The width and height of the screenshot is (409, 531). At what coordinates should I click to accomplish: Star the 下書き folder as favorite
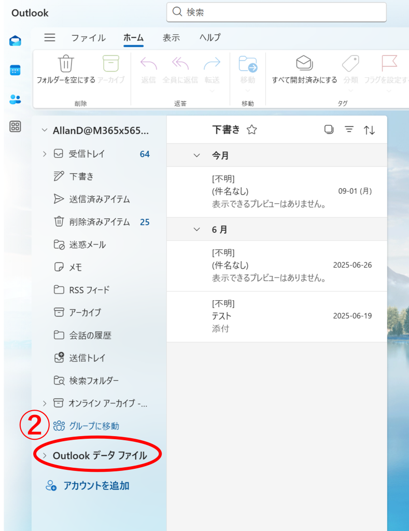pyautogui.click(x=252, y=130)
